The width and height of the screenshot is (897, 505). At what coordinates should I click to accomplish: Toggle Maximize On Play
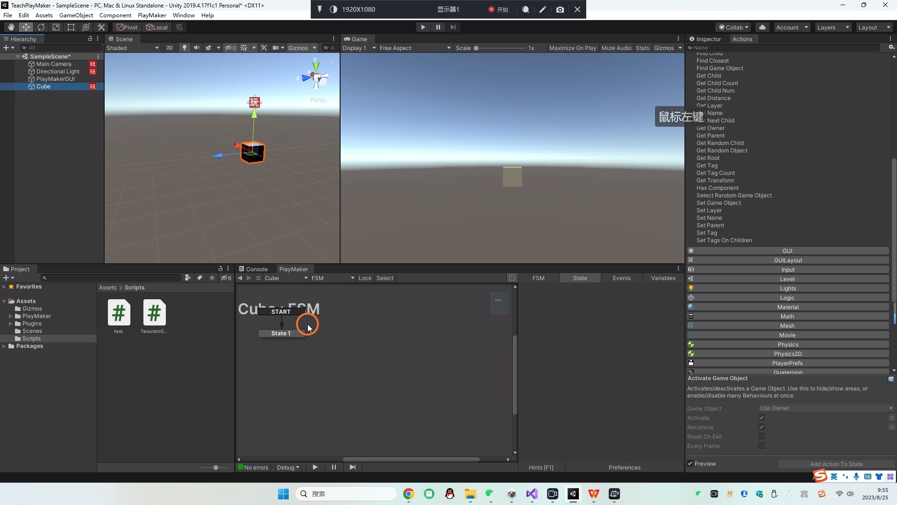pyautogui.click(x=572, y=48)
